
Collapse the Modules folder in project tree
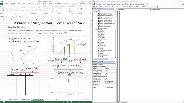[x=95, y=30]
